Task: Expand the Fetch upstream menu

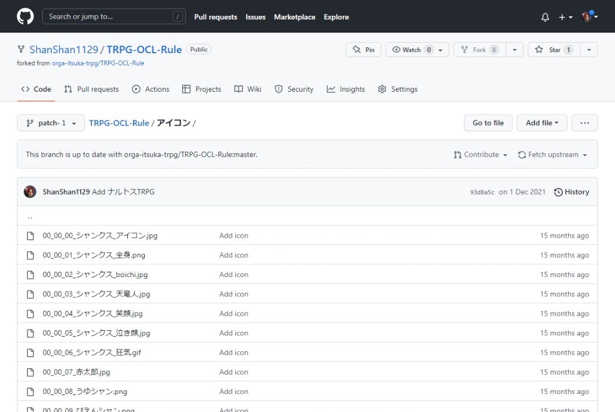Action: (x=552, y=155)
